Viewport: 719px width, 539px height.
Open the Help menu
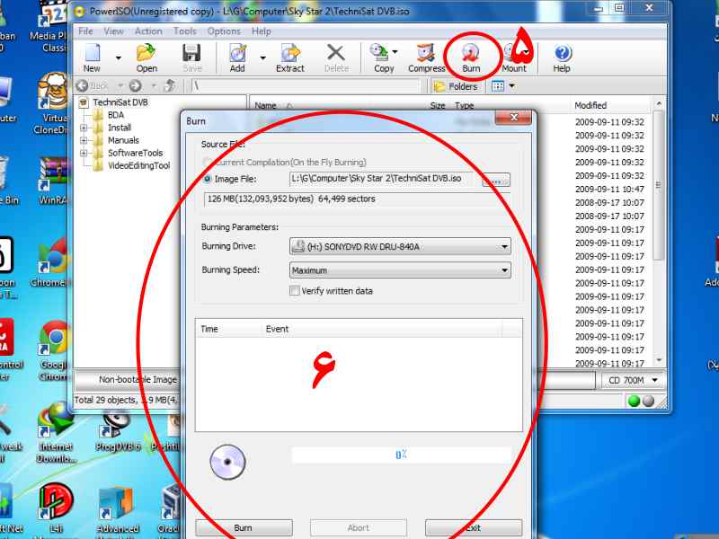click(x=262, y=31)
